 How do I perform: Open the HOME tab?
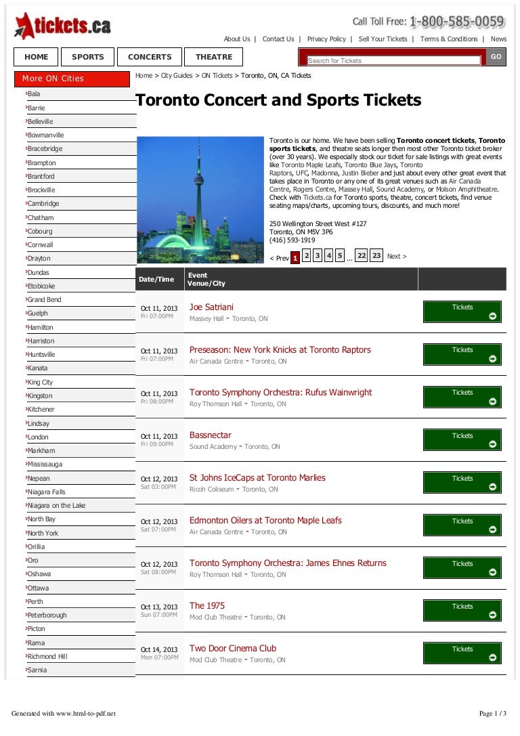pyautogui.click(x=36, y=57)
